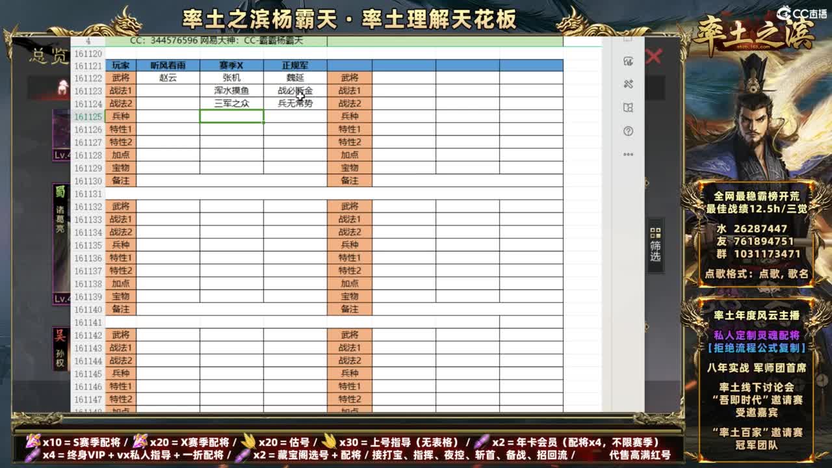832x468 pixels.
Task: Click the 战法1 label right of 战必断金
Action: point(350,90)
